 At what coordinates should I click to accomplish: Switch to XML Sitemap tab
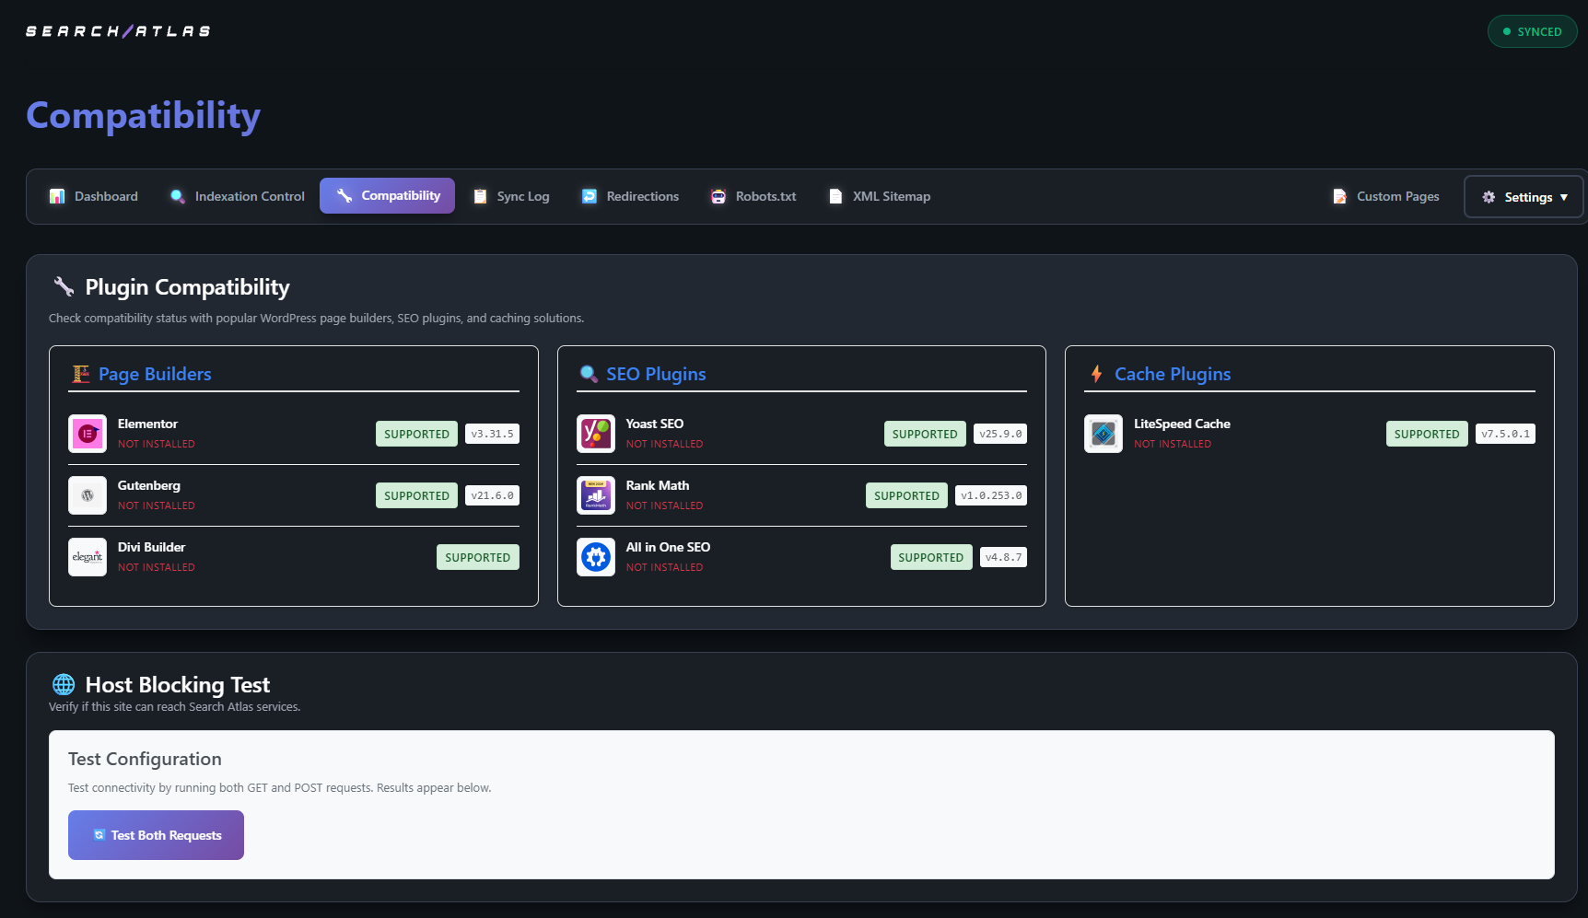[x=879, y=196]
